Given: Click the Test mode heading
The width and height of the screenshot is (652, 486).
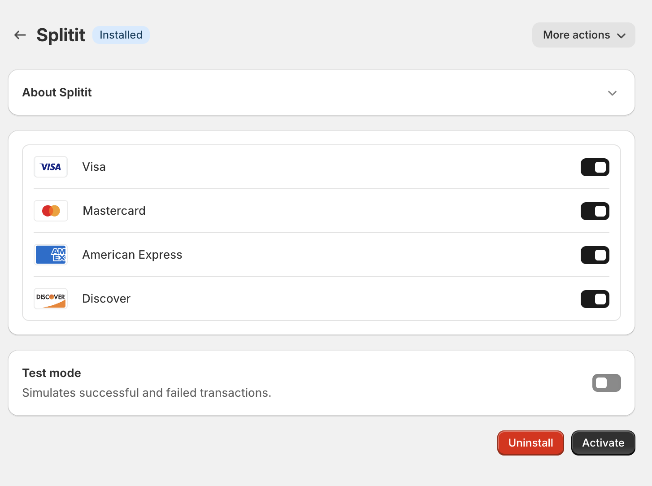Looking at the screenshot, I should tap(52, 373).
